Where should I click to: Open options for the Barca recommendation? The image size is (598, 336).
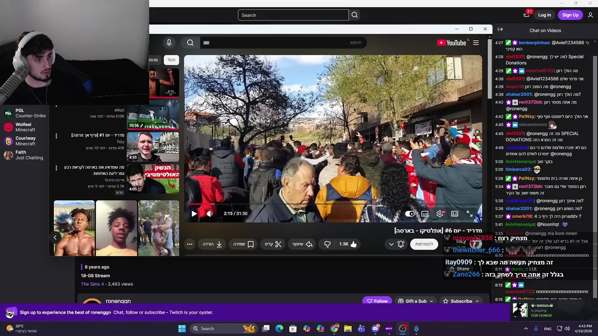(56, 168)
